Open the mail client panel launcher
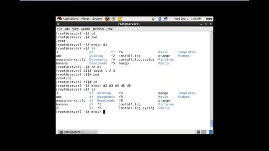 (x=113, y=18)
